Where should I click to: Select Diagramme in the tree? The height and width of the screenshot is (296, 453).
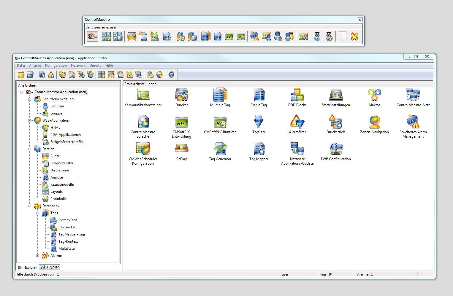pyautogui.click(x=60, y=170)
